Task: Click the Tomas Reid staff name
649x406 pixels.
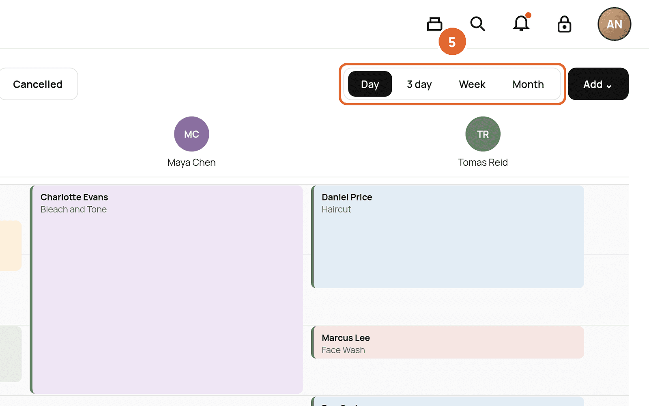Action: tap(483, 162)
